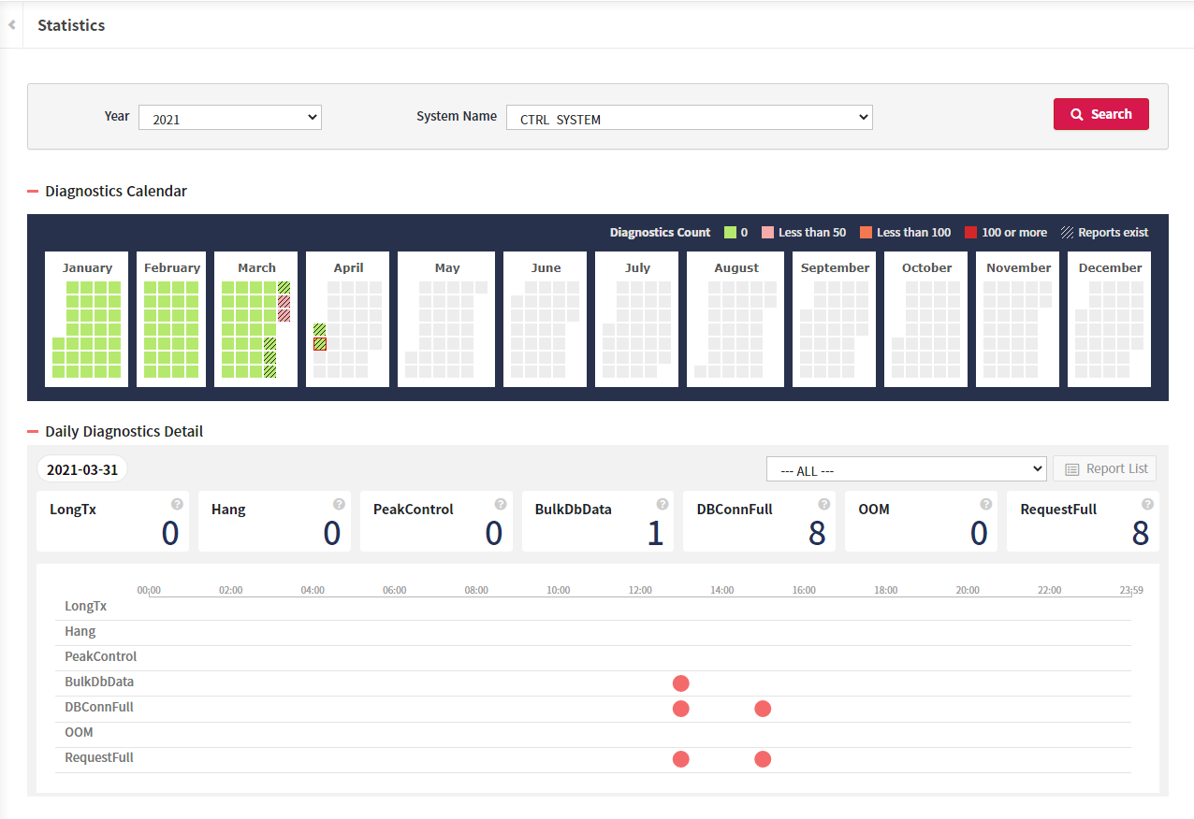Click the help icon on OOM card
The height and width of the screenshot is (819, 1194).
point(985,504)
